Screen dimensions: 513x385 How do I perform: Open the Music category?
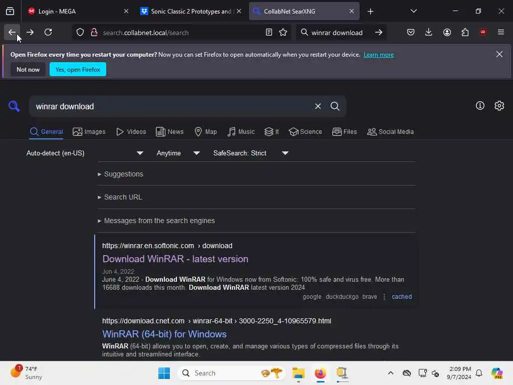(241, 132)
